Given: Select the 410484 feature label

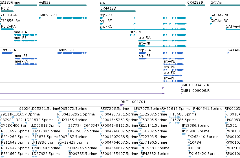Looking at the screenshot, I should pyautogui.click(x=194, y=143).
